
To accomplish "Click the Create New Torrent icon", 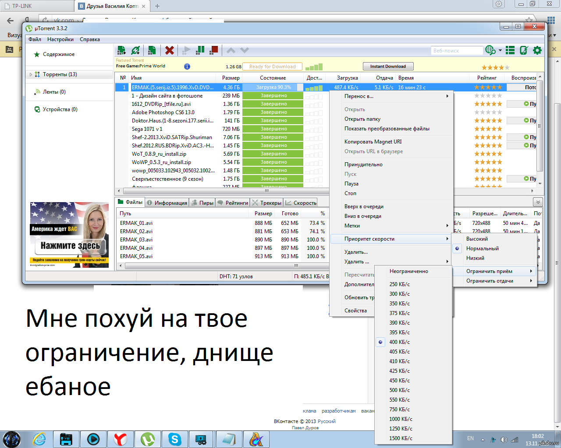I will click(152, 50).
